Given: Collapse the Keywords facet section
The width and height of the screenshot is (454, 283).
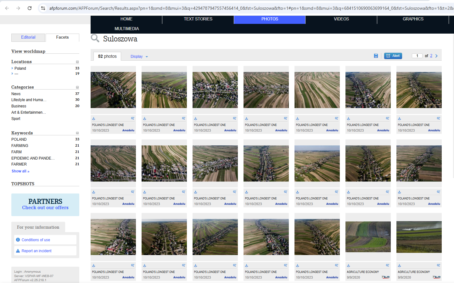Looking at the screenshot, I should tap(77, 133).
